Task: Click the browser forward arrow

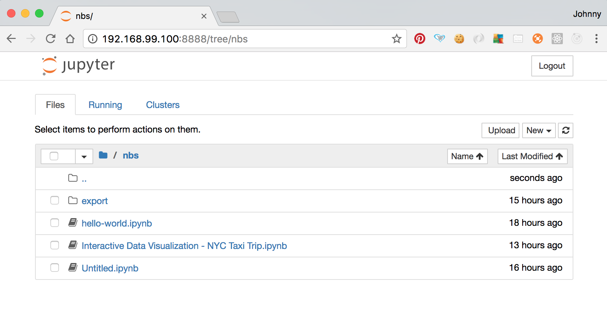Action: click(x=31, y=39)
